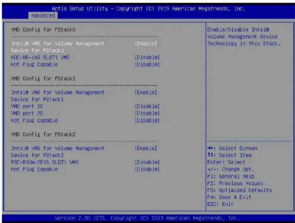295x223 pixels.
Task: Change AOC-UR-i4G SLOT1 VMD Disable value
Action: [x=147, y=57]
